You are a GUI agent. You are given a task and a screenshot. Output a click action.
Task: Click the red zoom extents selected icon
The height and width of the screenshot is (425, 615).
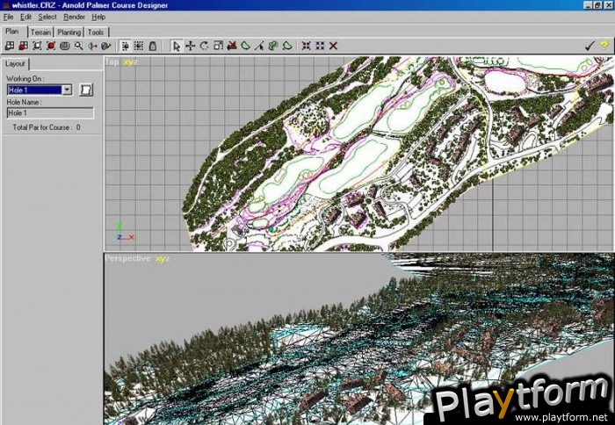point(51,46)
